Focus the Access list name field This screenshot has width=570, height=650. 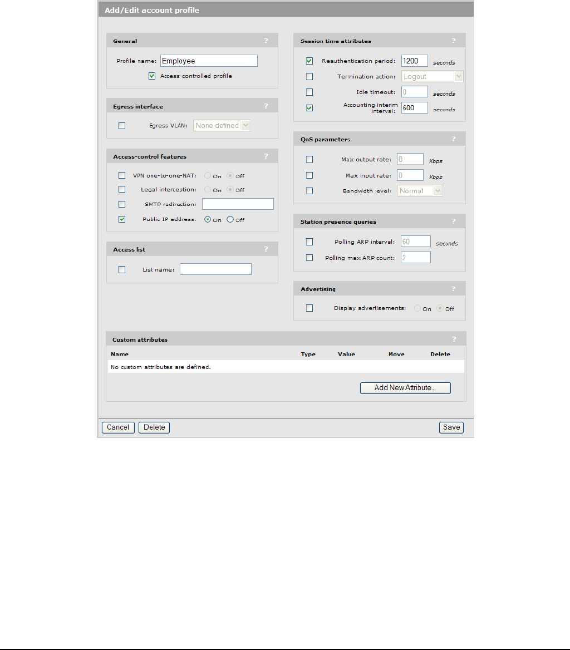(x=215, y=269)
